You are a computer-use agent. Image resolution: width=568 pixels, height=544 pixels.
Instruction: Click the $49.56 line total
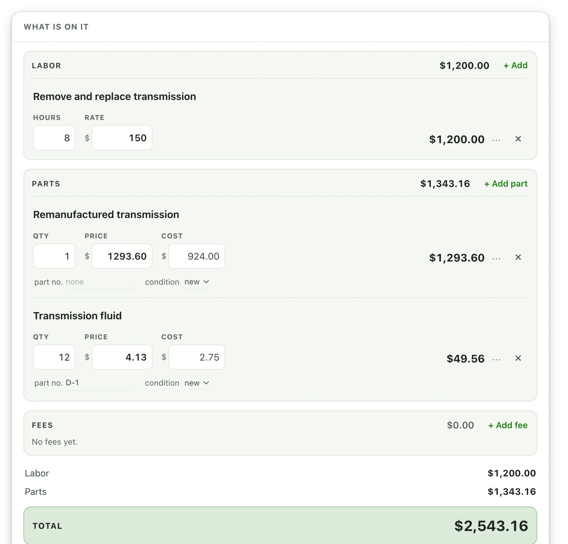pos(465,359)
